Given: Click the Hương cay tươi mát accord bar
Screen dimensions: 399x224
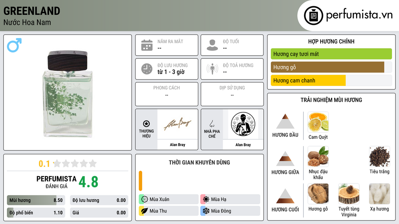Looking at the screenshot, I should coord(331,54).
